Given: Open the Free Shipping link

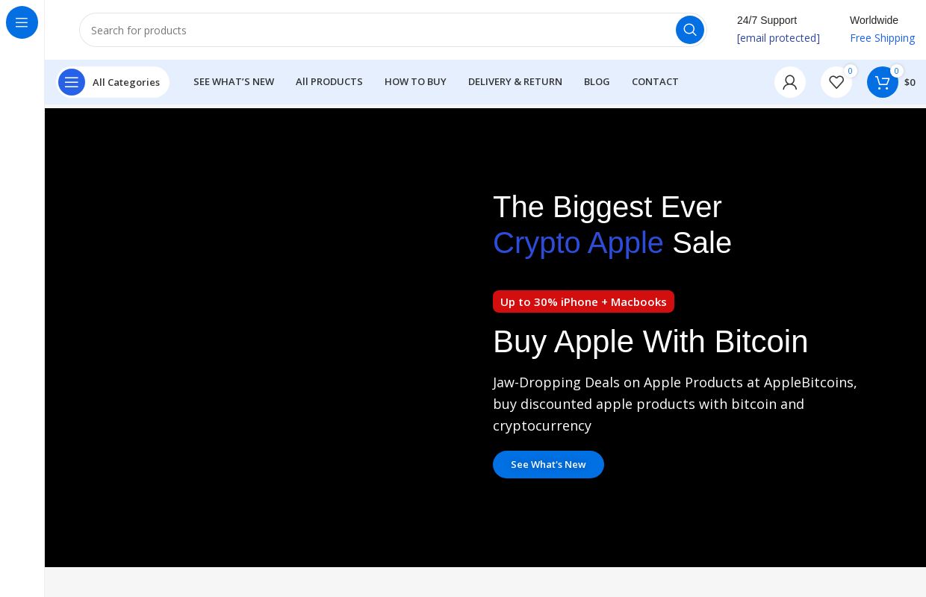Looking at the screenshot, I should pyautogui.click(x=882, y=37).
